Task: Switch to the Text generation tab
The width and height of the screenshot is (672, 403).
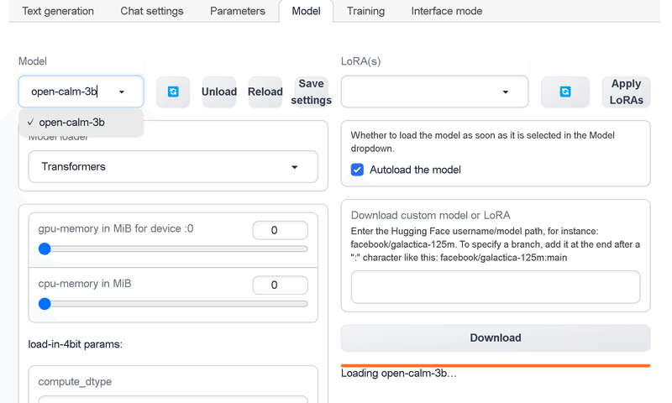Action: coord(58,11)
